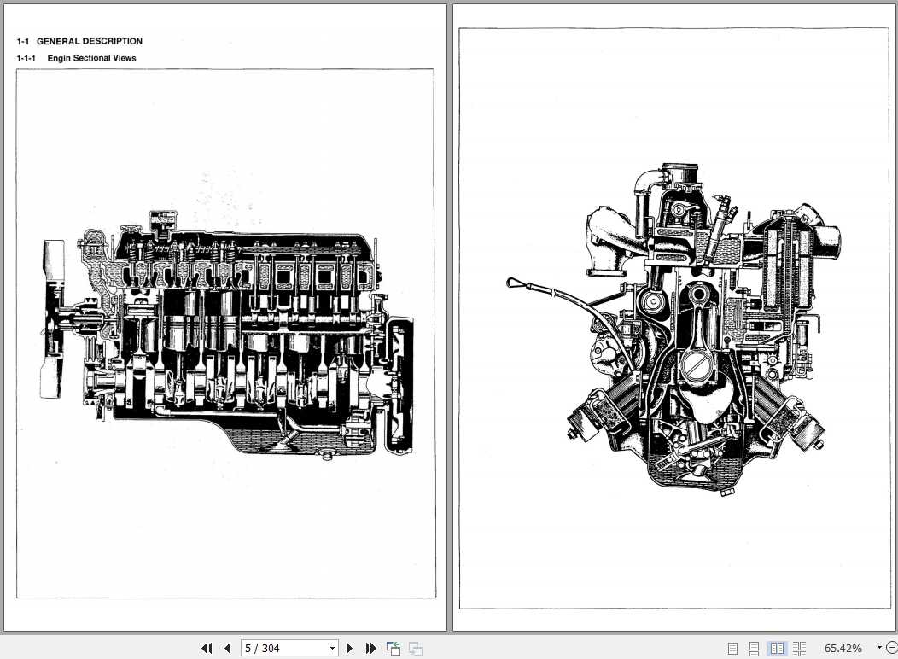Zoom out with the minus button
The height and width of the screenshot is (659, 898).
point(890,648)
